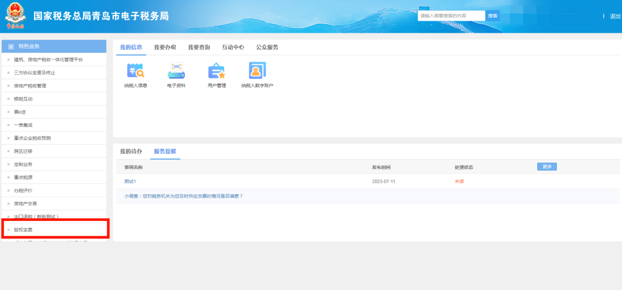
Task: Switch to 公众服务 tab
Action: [x=267, y=47]
